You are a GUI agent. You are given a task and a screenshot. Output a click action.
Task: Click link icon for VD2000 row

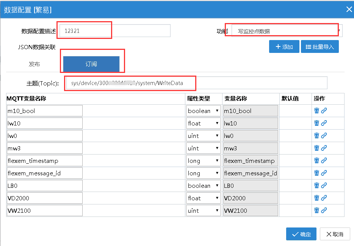pyautogui.click(x=324, y=198)
